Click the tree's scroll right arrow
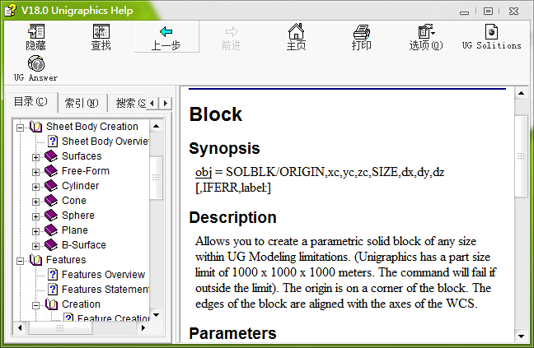534x348 pixels. (x=143, y=327)
